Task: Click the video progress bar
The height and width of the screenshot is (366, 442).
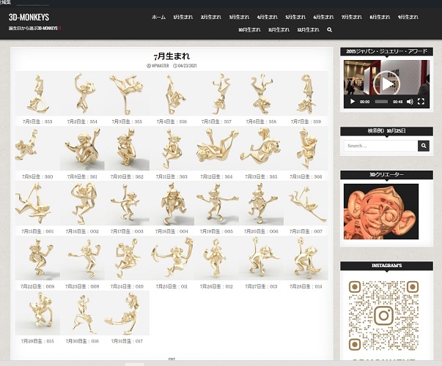Action: pos(380,102)
